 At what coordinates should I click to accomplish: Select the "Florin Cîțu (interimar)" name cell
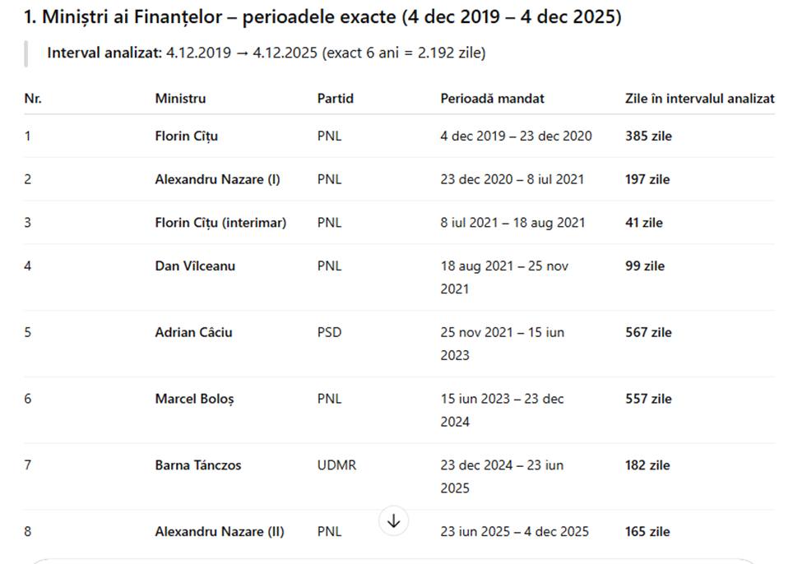220,223
